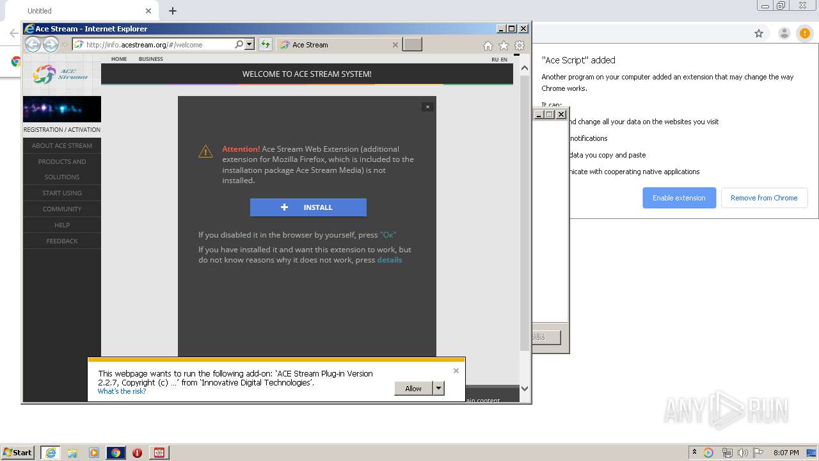The height and width of the screenshot is (461, 819).
Task: Click the details link in dialog
Action: coord(390,260)
